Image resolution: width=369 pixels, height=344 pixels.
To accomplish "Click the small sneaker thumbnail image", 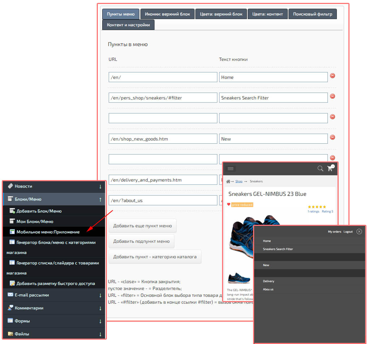I will pos(239,278).
